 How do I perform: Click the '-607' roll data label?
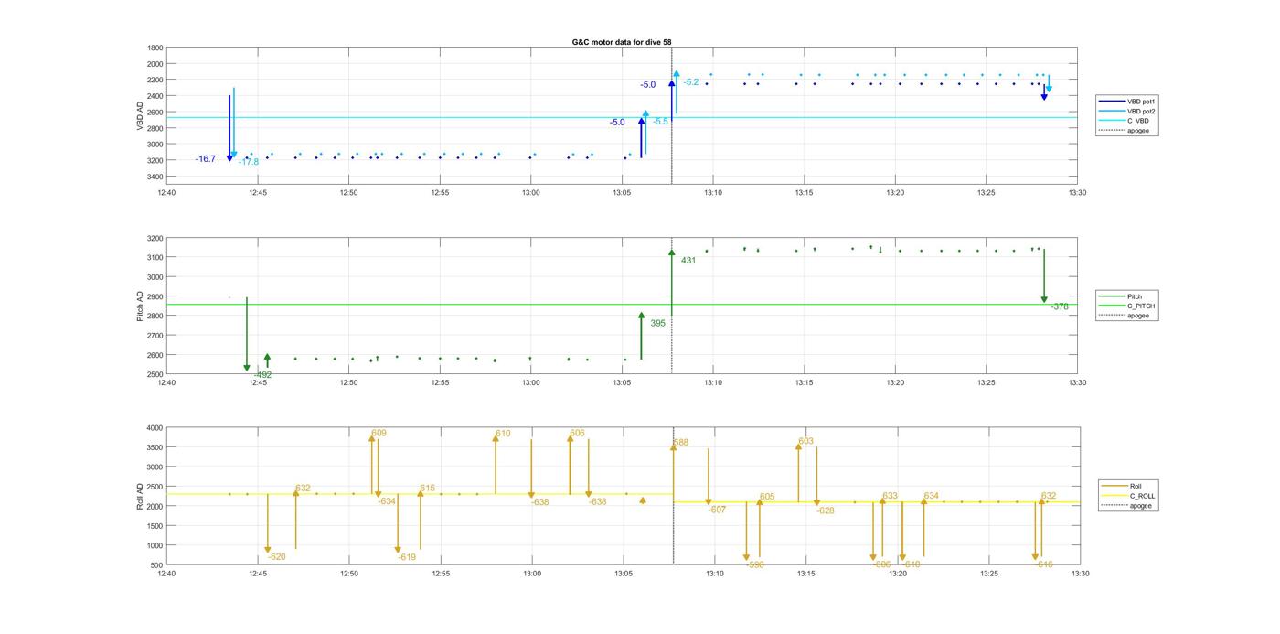click(717, 510)
